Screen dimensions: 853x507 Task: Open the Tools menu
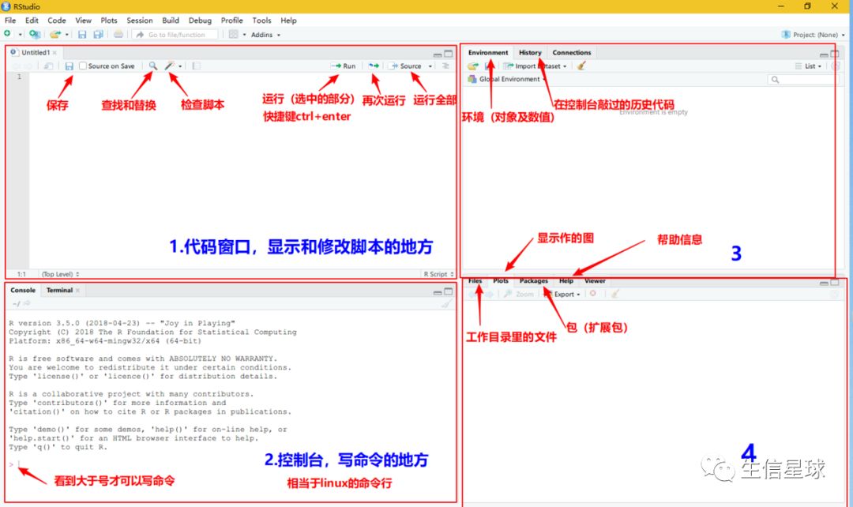[x=261, y=20]
